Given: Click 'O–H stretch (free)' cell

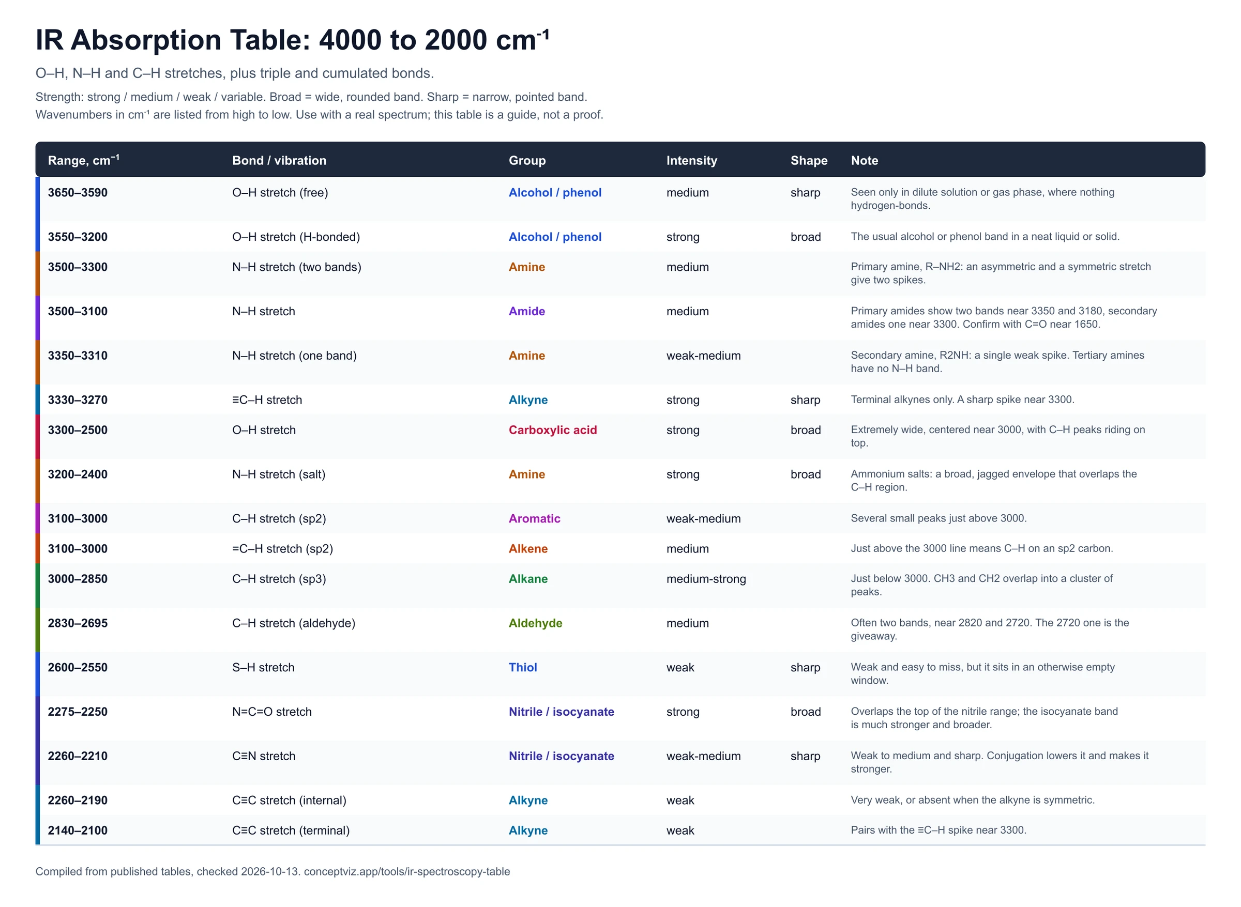Looking at the screenshot, I should click(280, 193).
